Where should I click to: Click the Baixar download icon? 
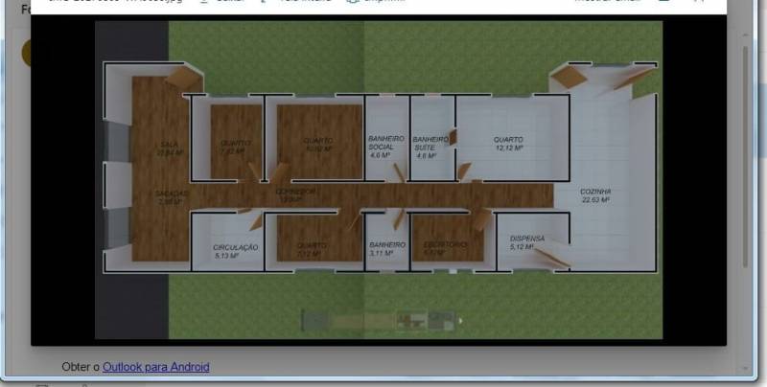point(203,3)
